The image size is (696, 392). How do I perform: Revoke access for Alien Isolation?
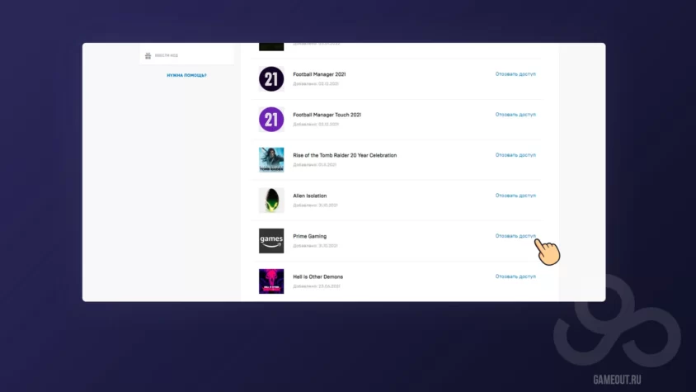tap(515, 196)
